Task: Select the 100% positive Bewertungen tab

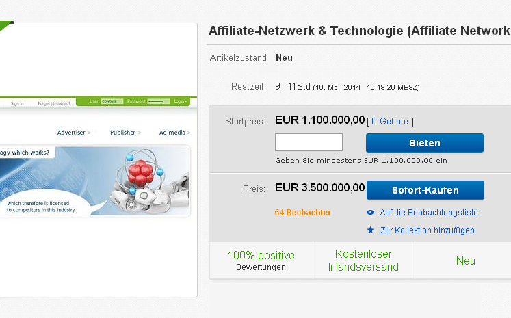Action: point(261,261)
